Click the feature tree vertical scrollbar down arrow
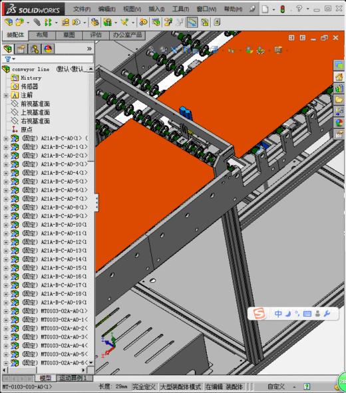The image size is (346, 393). pyautogui.click(x=91, y=362)
